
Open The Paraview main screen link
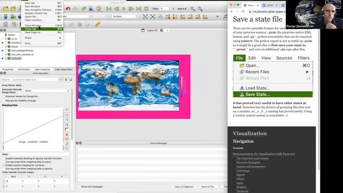[252, 158]
